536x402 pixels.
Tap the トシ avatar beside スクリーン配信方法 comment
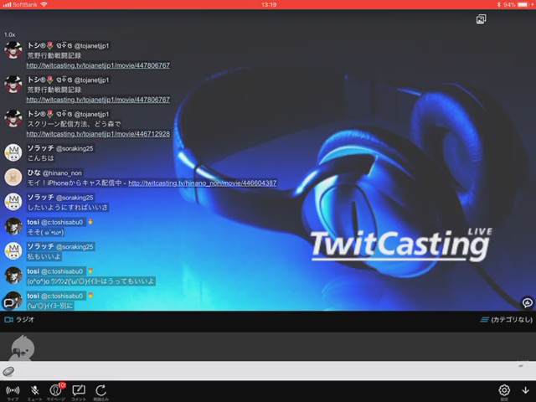pos(13,118)
